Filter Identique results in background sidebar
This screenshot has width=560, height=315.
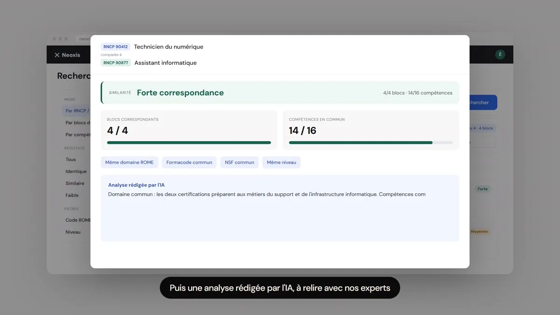(x=76, y=171)
